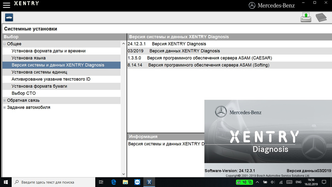
Task: Select Установка формата бумаги
Action: coord(61,86)
